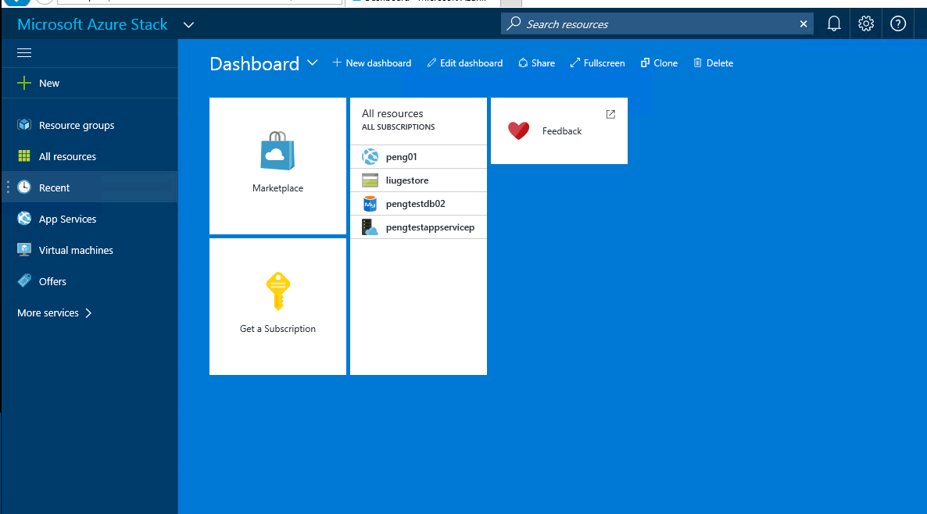Clone the dashboard
Screen dimensions: 927x514
(659, 62)
